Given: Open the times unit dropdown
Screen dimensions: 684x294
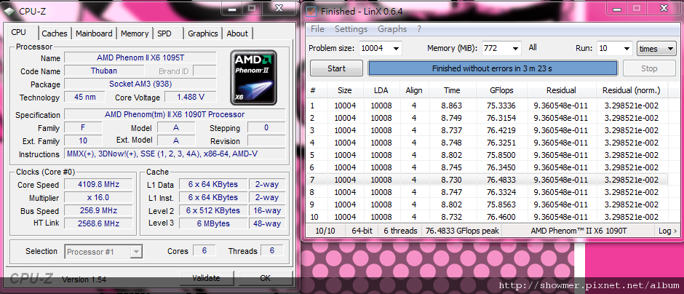Looking at the screenshot, I should pyautogui.click(x=656, y=49).
